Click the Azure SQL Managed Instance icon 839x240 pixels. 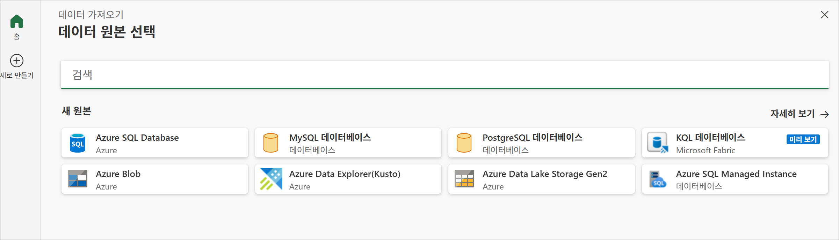658,179
